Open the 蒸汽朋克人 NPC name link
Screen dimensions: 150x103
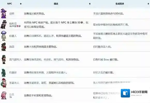(16, 59)
